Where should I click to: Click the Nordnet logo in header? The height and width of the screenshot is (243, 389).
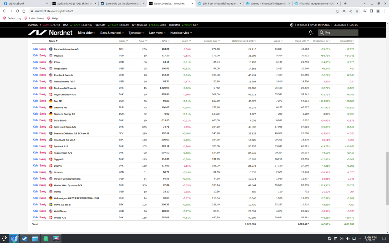click(50, 33)
